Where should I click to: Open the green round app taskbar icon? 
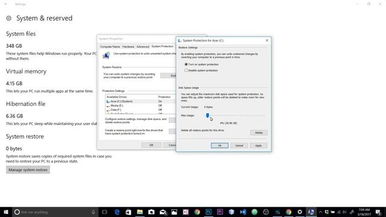255,212
